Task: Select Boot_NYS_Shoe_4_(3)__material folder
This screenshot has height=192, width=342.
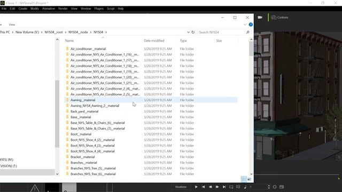Action: pos(92,146)
